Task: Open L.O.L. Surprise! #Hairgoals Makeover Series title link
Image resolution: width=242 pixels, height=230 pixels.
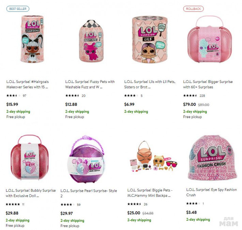Action: 28,84
